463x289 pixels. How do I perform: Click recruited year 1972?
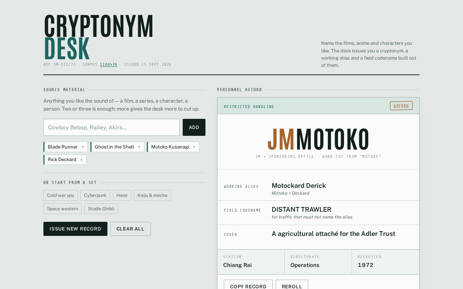(366, 265)
